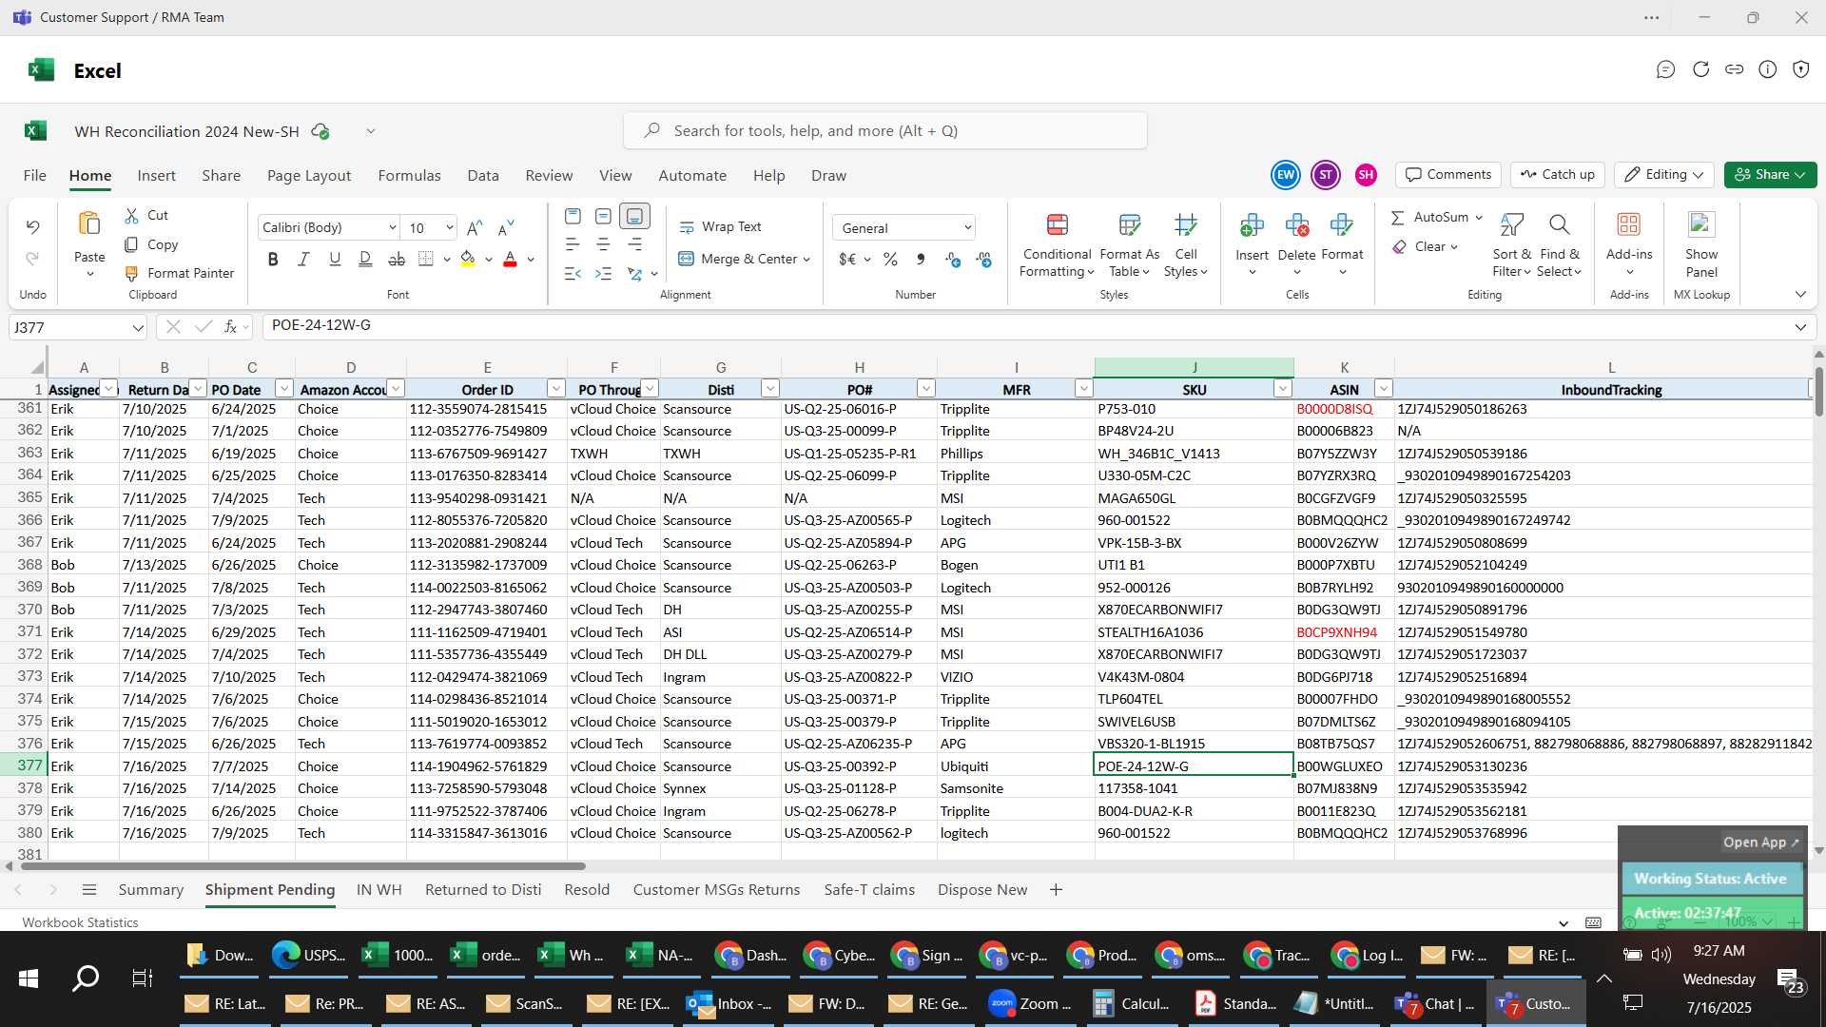The image size is (1826, 1027).
Task: Switch to the Returned to Disti sheet
Action: [483, 890]
